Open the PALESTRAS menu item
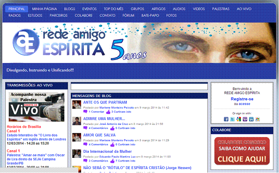Screen dimensions: 279x173 [221, 9]
